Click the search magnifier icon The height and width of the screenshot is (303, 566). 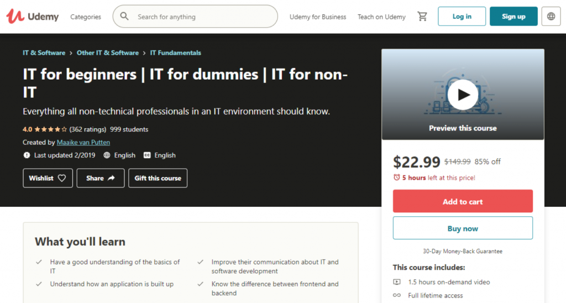[x=124, y=17]
